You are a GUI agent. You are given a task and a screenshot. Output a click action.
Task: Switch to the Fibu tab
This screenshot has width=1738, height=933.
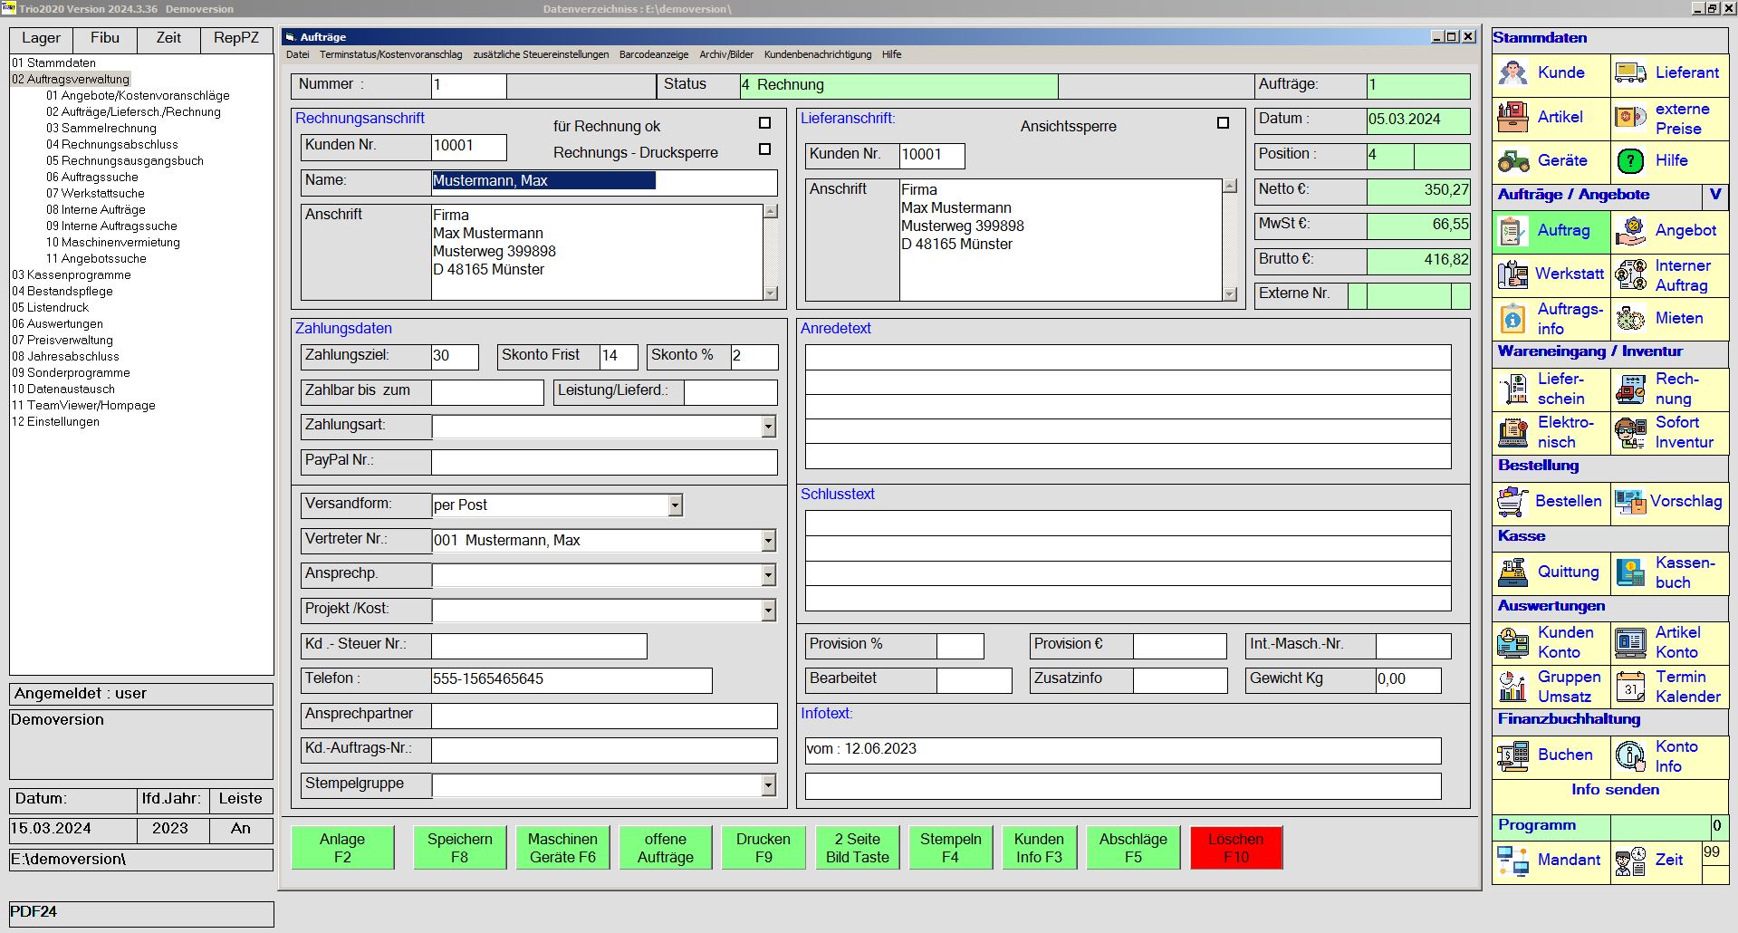pyautogui.click(x=105, y=38)
